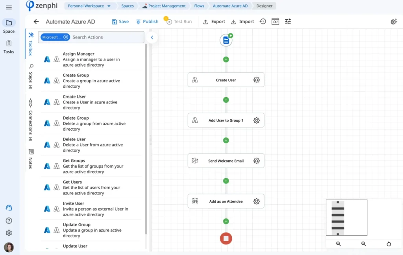Collapse the toolbox panel with chevron

152,37
